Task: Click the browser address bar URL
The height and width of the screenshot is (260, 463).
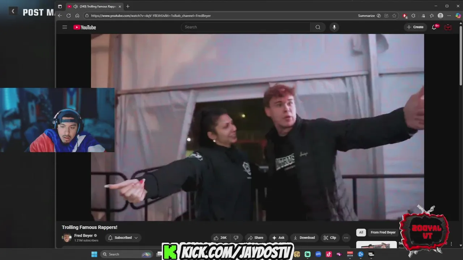Action: tap(151, 16)
